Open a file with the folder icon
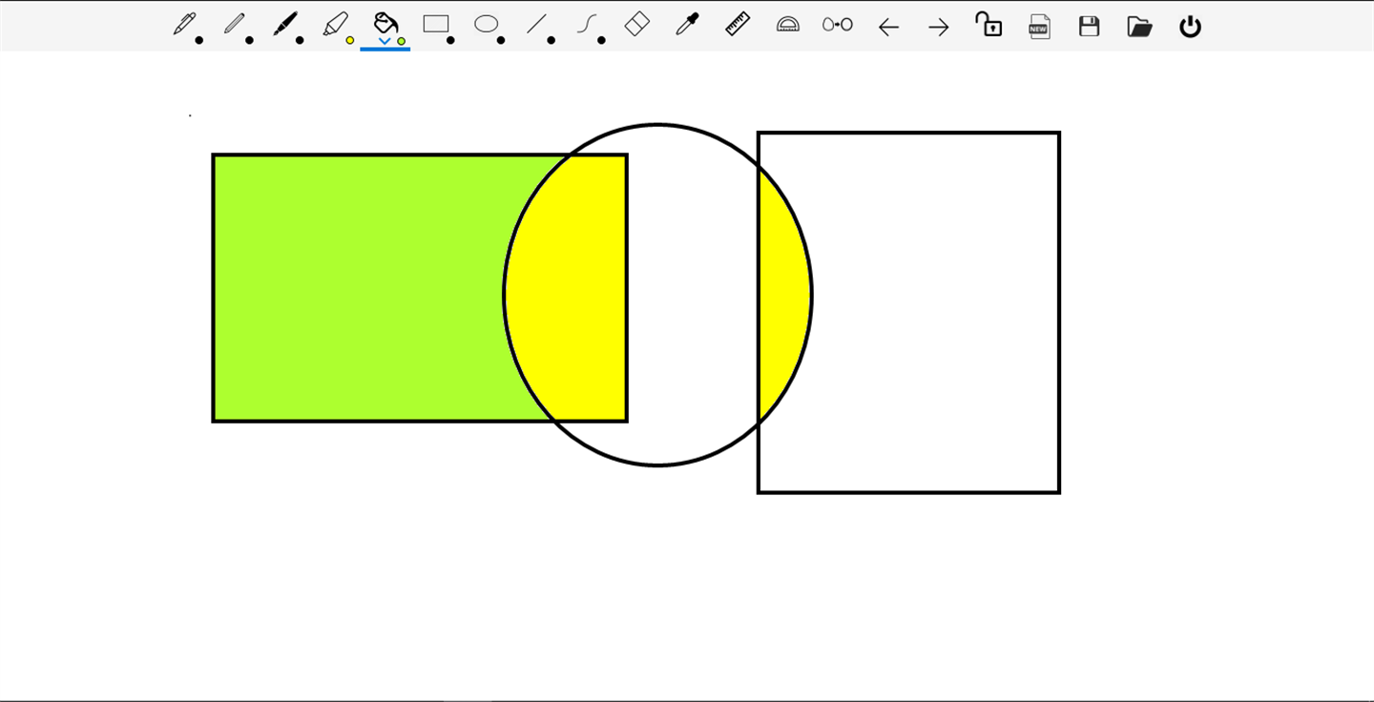Image resolution: width=1374 pixels, height=702 pixels. tap(1139, 26)
